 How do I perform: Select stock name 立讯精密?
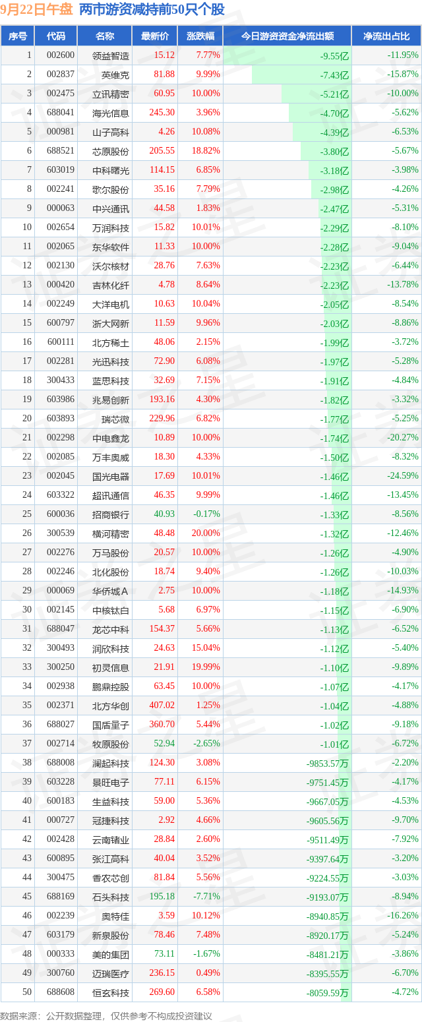(111, 94)
